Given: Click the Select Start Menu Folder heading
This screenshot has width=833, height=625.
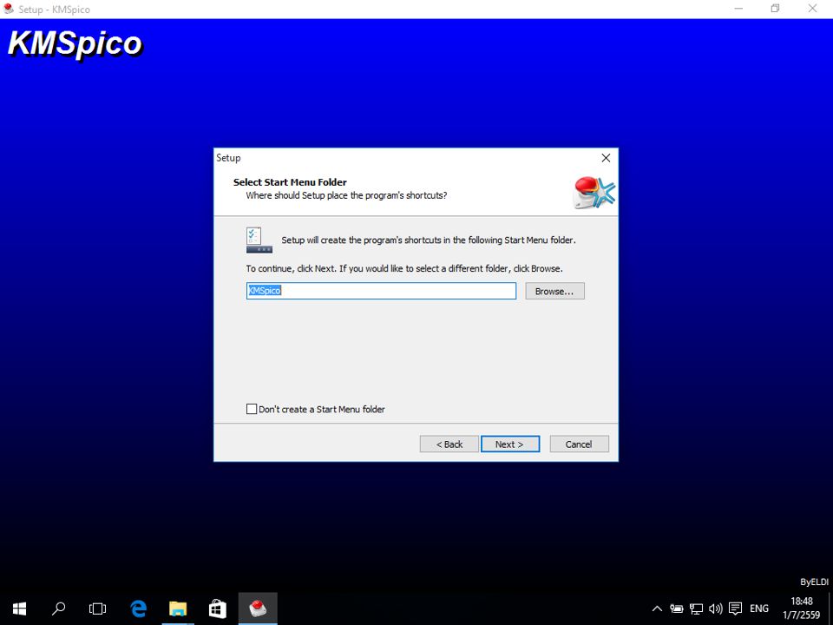Looking at the screenshot, I should click(290, 181).
